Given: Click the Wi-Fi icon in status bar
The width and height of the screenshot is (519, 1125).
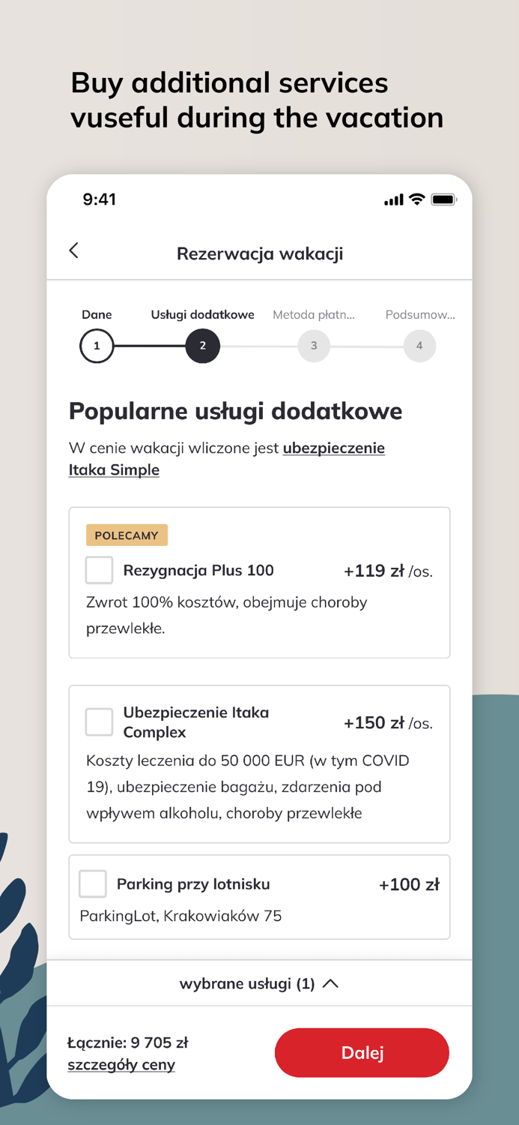Looking at the screenshot, I should click(418, 199).
